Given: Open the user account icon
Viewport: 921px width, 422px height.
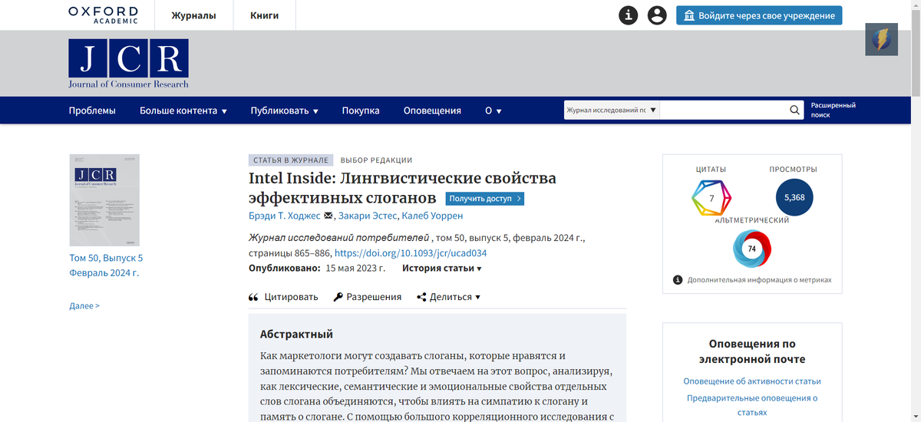Looking at the screenshot, I should tap(657, 15).
